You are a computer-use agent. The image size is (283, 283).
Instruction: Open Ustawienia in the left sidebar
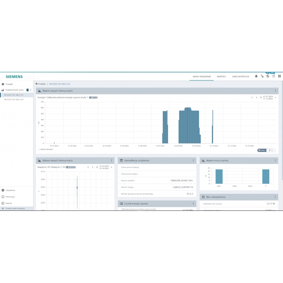[10, 190]
